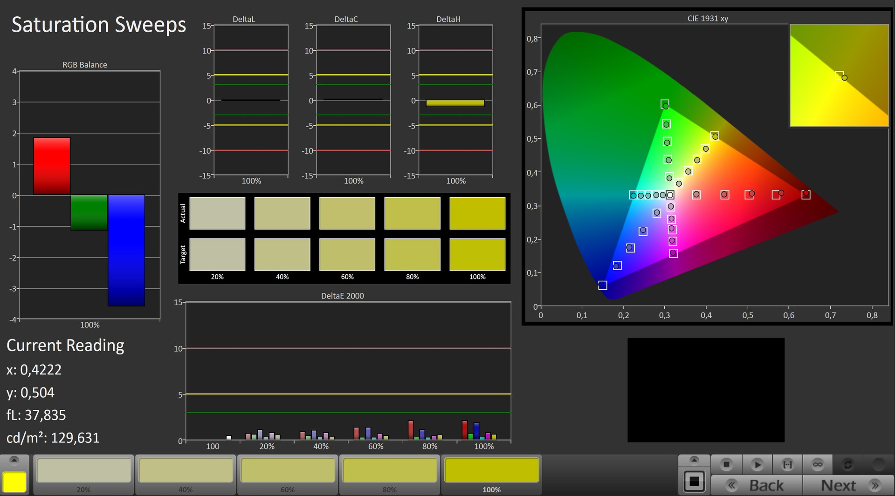Advance to next page with Next

coord(847,486)
